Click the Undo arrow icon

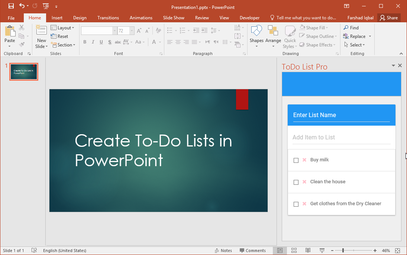pos(22,6)
